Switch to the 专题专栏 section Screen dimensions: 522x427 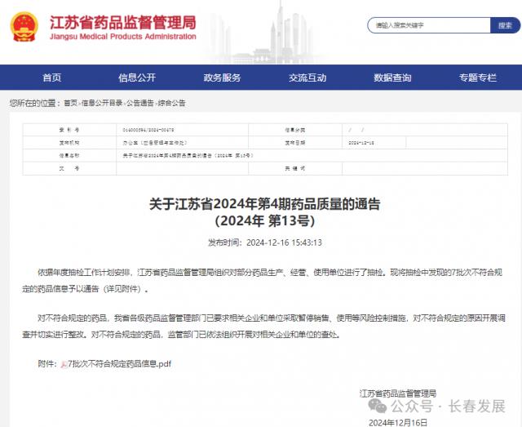477,78
